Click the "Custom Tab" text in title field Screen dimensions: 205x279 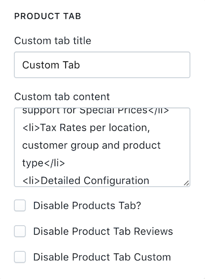(x=51, y=65)
